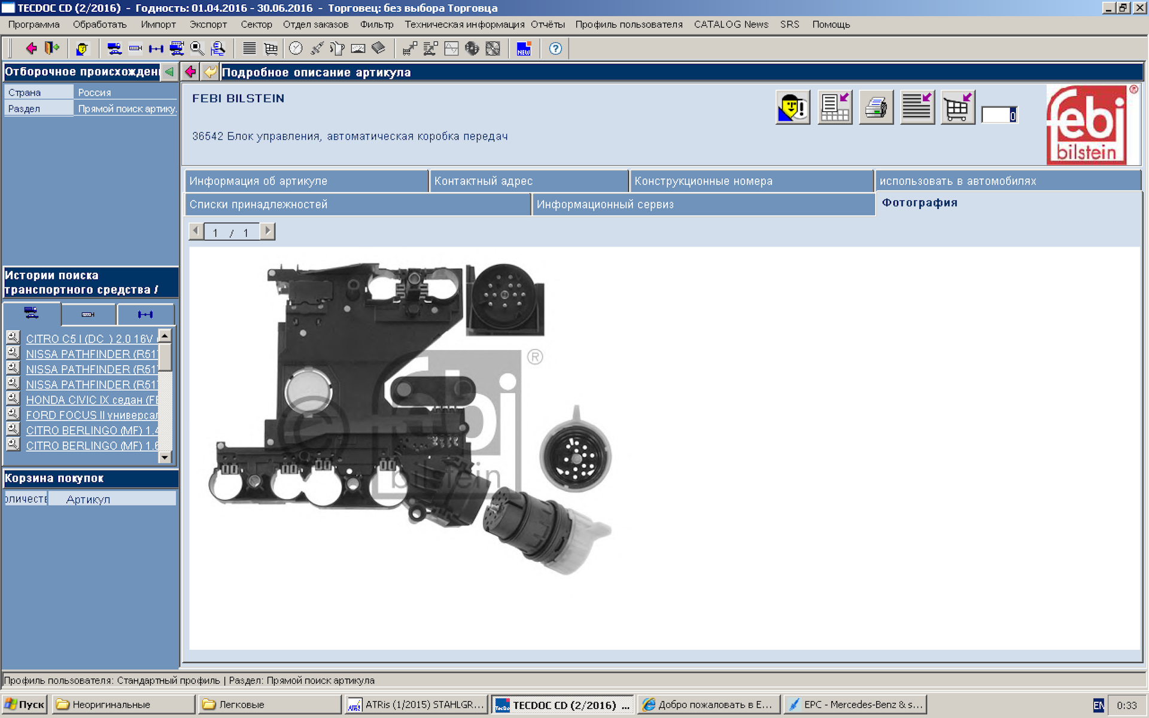
Task: Click the quantity input field
Action: pyautogui.click(x=999, y=115)
